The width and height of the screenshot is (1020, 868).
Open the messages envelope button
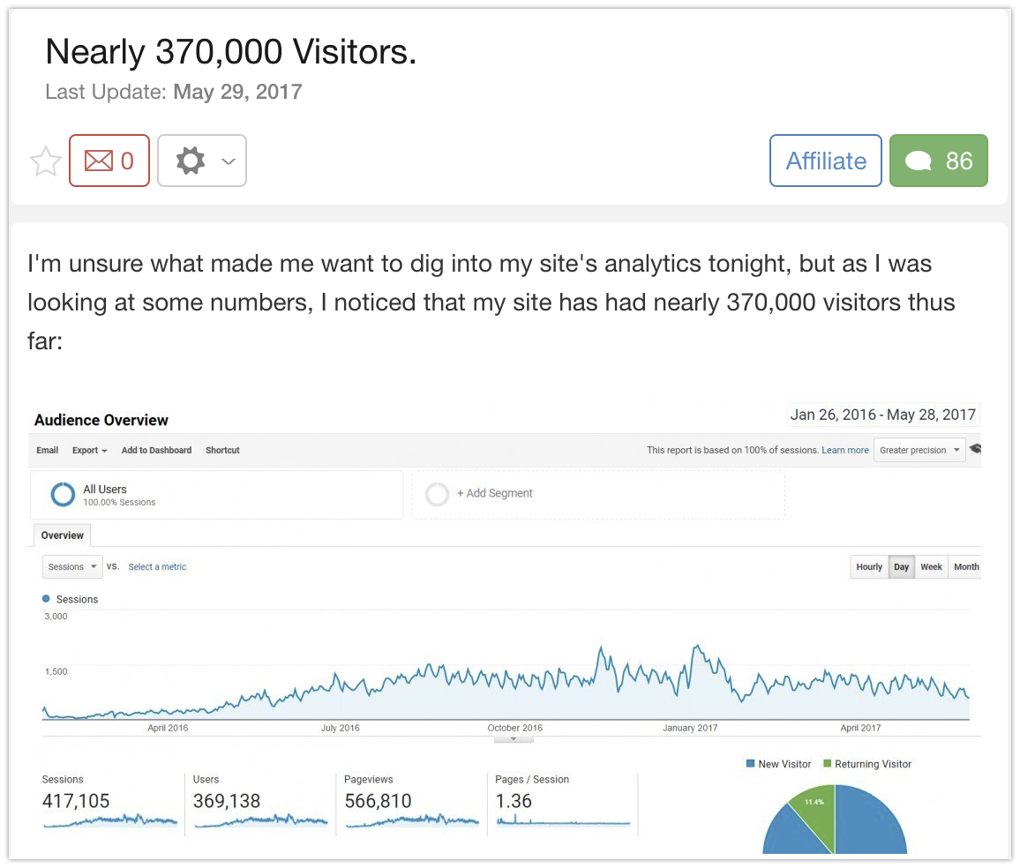[109, 161]
